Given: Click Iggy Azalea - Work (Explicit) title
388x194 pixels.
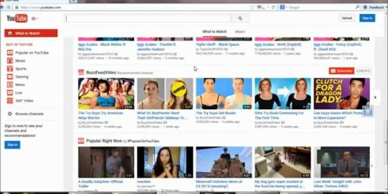Looking at the screenshot, I should point(278,44).
